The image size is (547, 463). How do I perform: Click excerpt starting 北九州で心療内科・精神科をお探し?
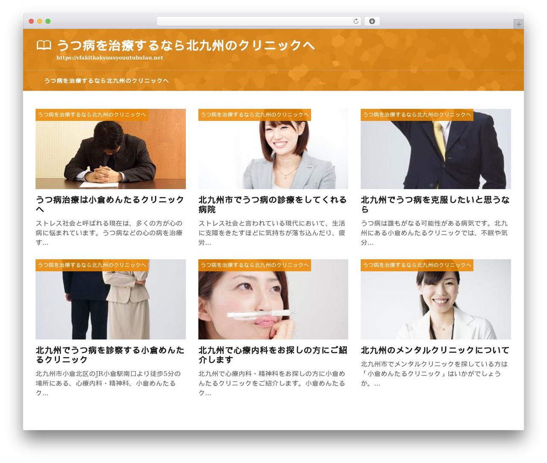pos(272,383)
